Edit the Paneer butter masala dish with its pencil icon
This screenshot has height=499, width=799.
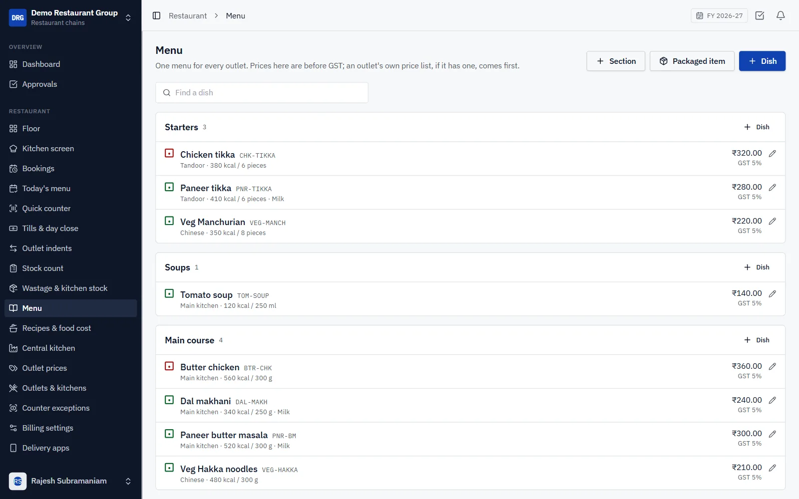[773, 434]
